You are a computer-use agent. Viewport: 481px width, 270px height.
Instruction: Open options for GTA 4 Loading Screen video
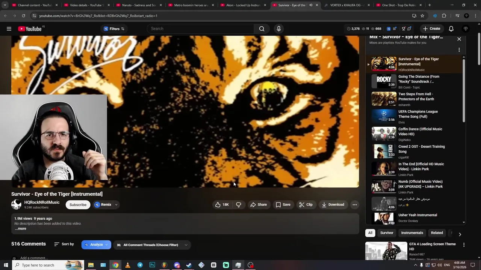pos(464,244)
